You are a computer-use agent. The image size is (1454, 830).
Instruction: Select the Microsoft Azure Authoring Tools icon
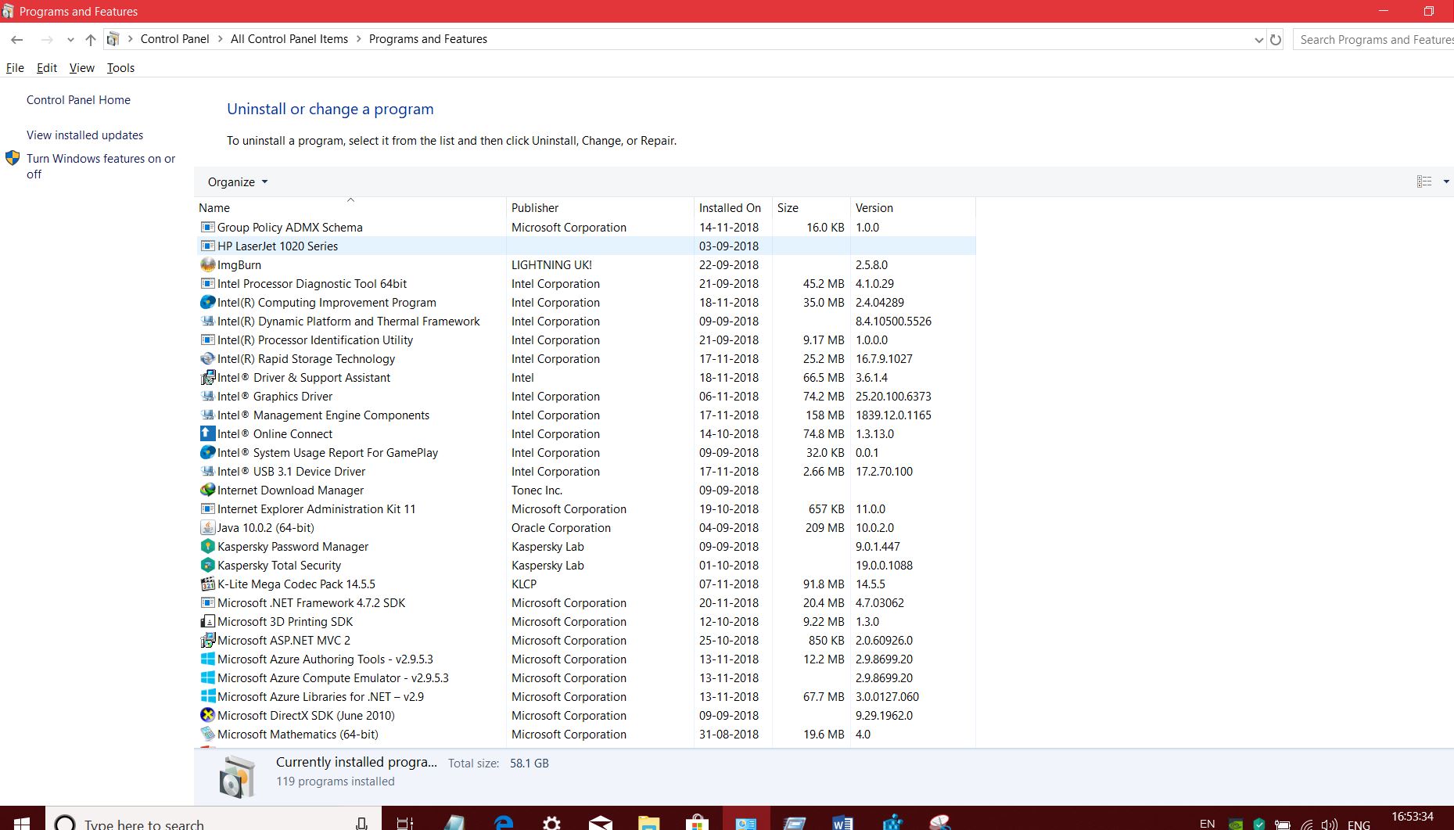pos(207,659)
